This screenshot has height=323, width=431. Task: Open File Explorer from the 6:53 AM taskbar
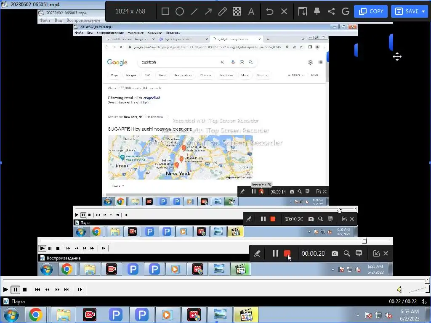(x=64, y=315)
